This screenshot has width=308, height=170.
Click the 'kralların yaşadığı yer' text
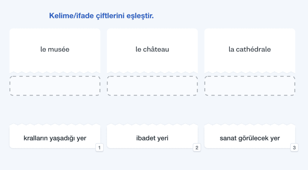[x=55, y=138]
